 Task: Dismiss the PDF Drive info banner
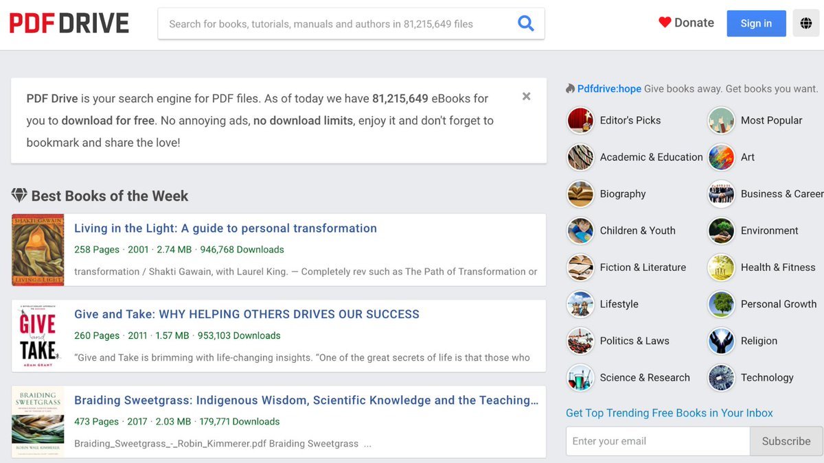pyautogui.click(x=526, y=97)
